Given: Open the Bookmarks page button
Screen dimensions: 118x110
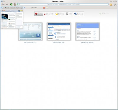Looking at the screenshot, I should 60,14.
